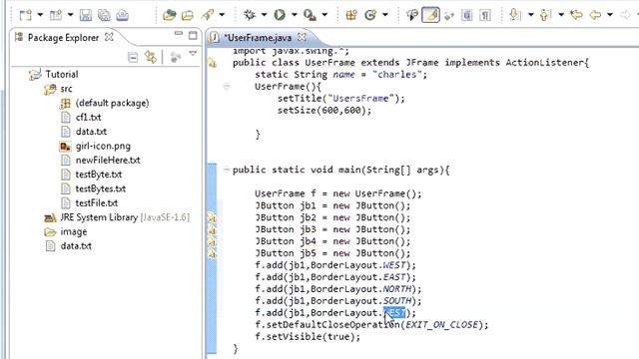The height and width of the screenshot is (359, 639).
Task: Select the Tutorial project in the tree
Action: [62, 75]
